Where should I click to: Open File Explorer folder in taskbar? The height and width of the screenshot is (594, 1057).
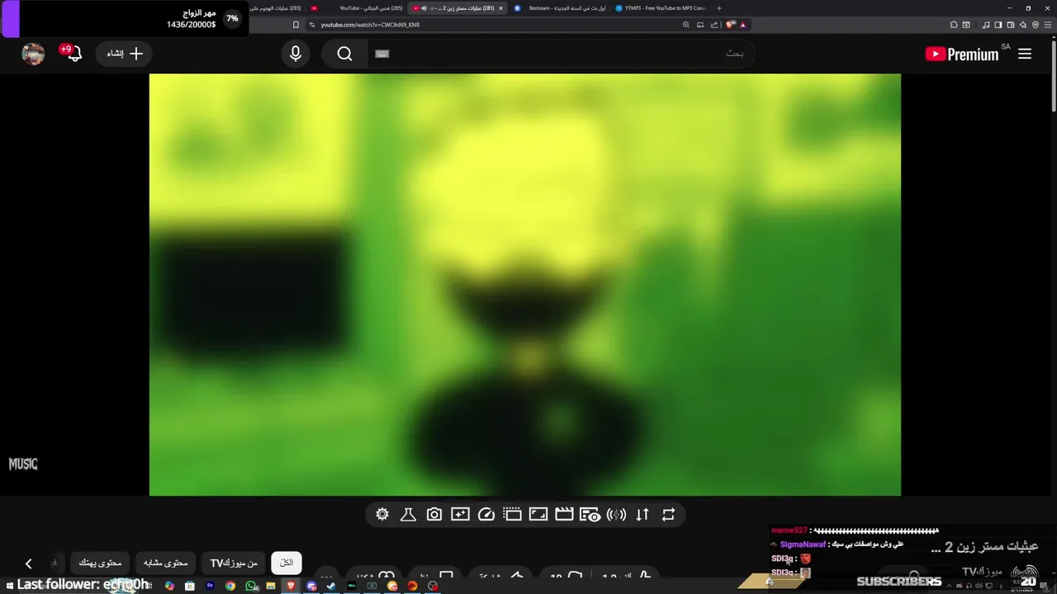click(x=271, y=586)
